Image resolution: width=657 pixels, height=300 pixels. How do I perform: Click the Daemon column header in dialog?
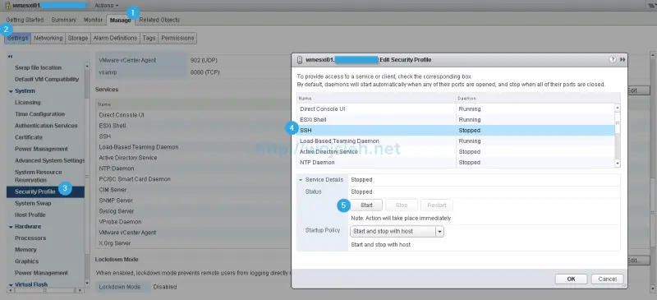tap(538, 98)
